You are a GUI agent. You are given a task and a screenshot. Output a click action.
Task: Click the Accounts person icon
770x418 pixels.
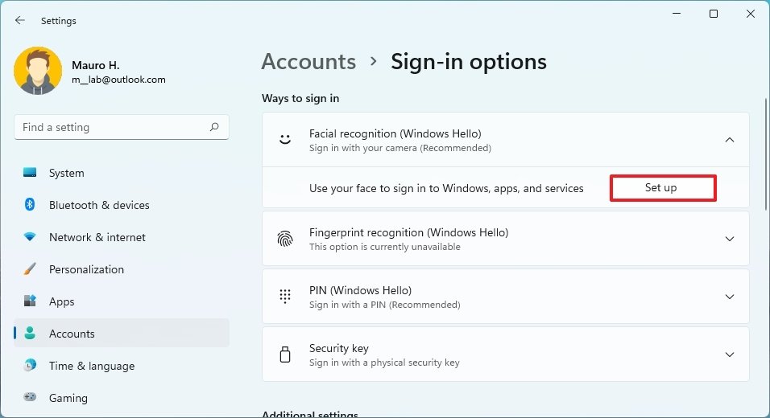(x=30, y=334)
